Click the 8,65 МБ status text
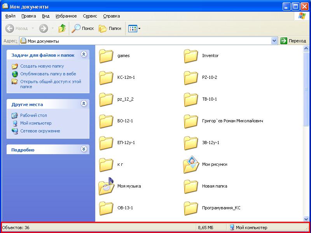This screenshot has width=311, height=233. tap(206, 228)
